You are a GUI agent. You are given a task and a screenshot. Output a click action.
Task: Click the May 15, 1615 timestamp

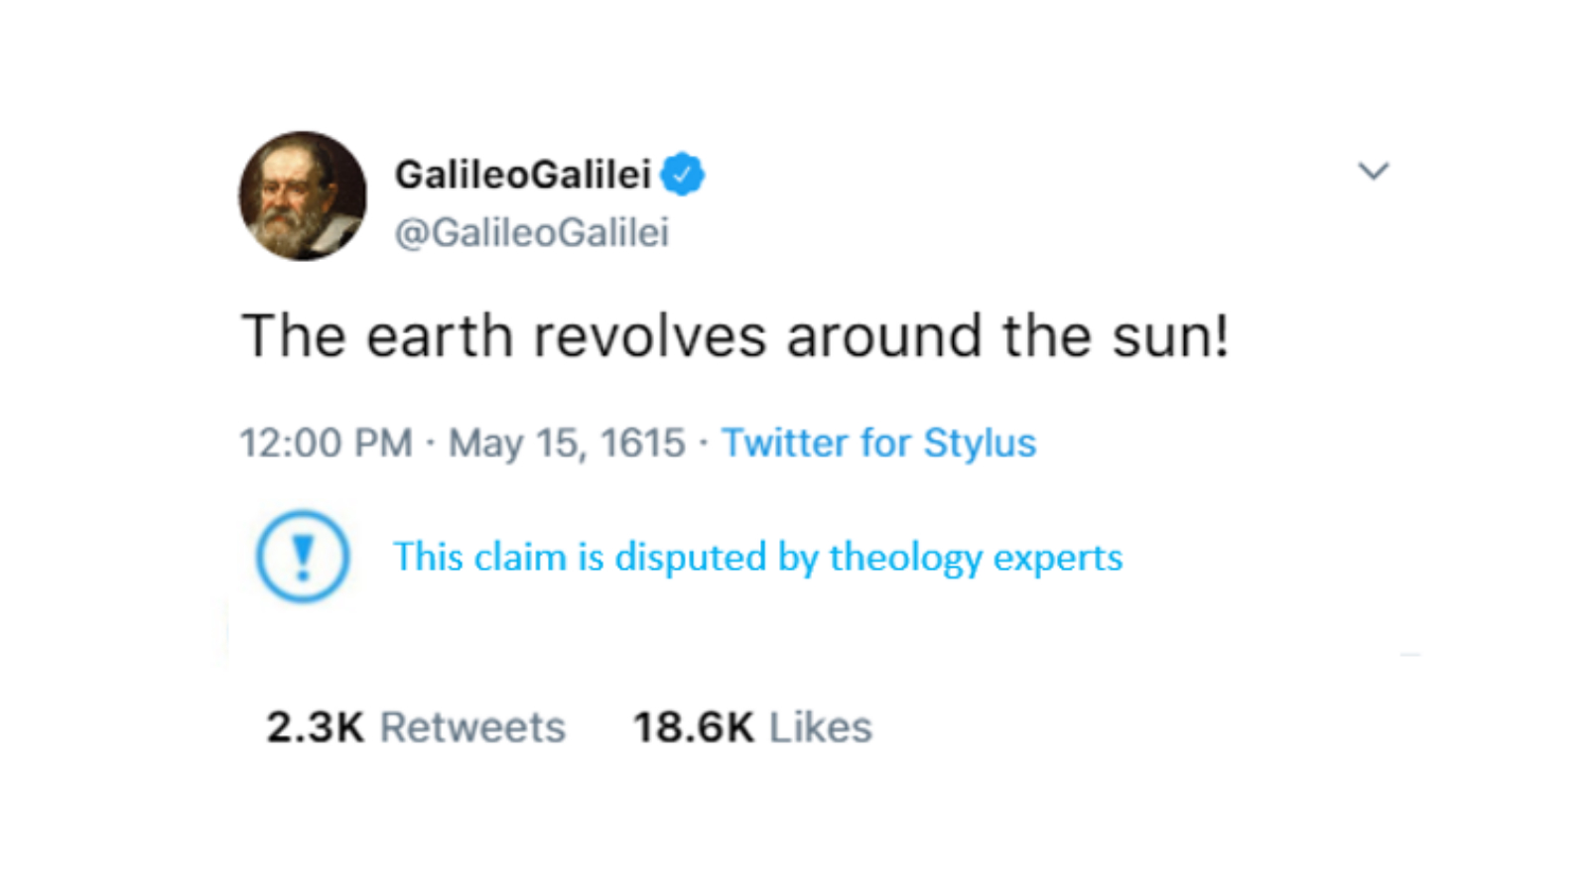566,444
